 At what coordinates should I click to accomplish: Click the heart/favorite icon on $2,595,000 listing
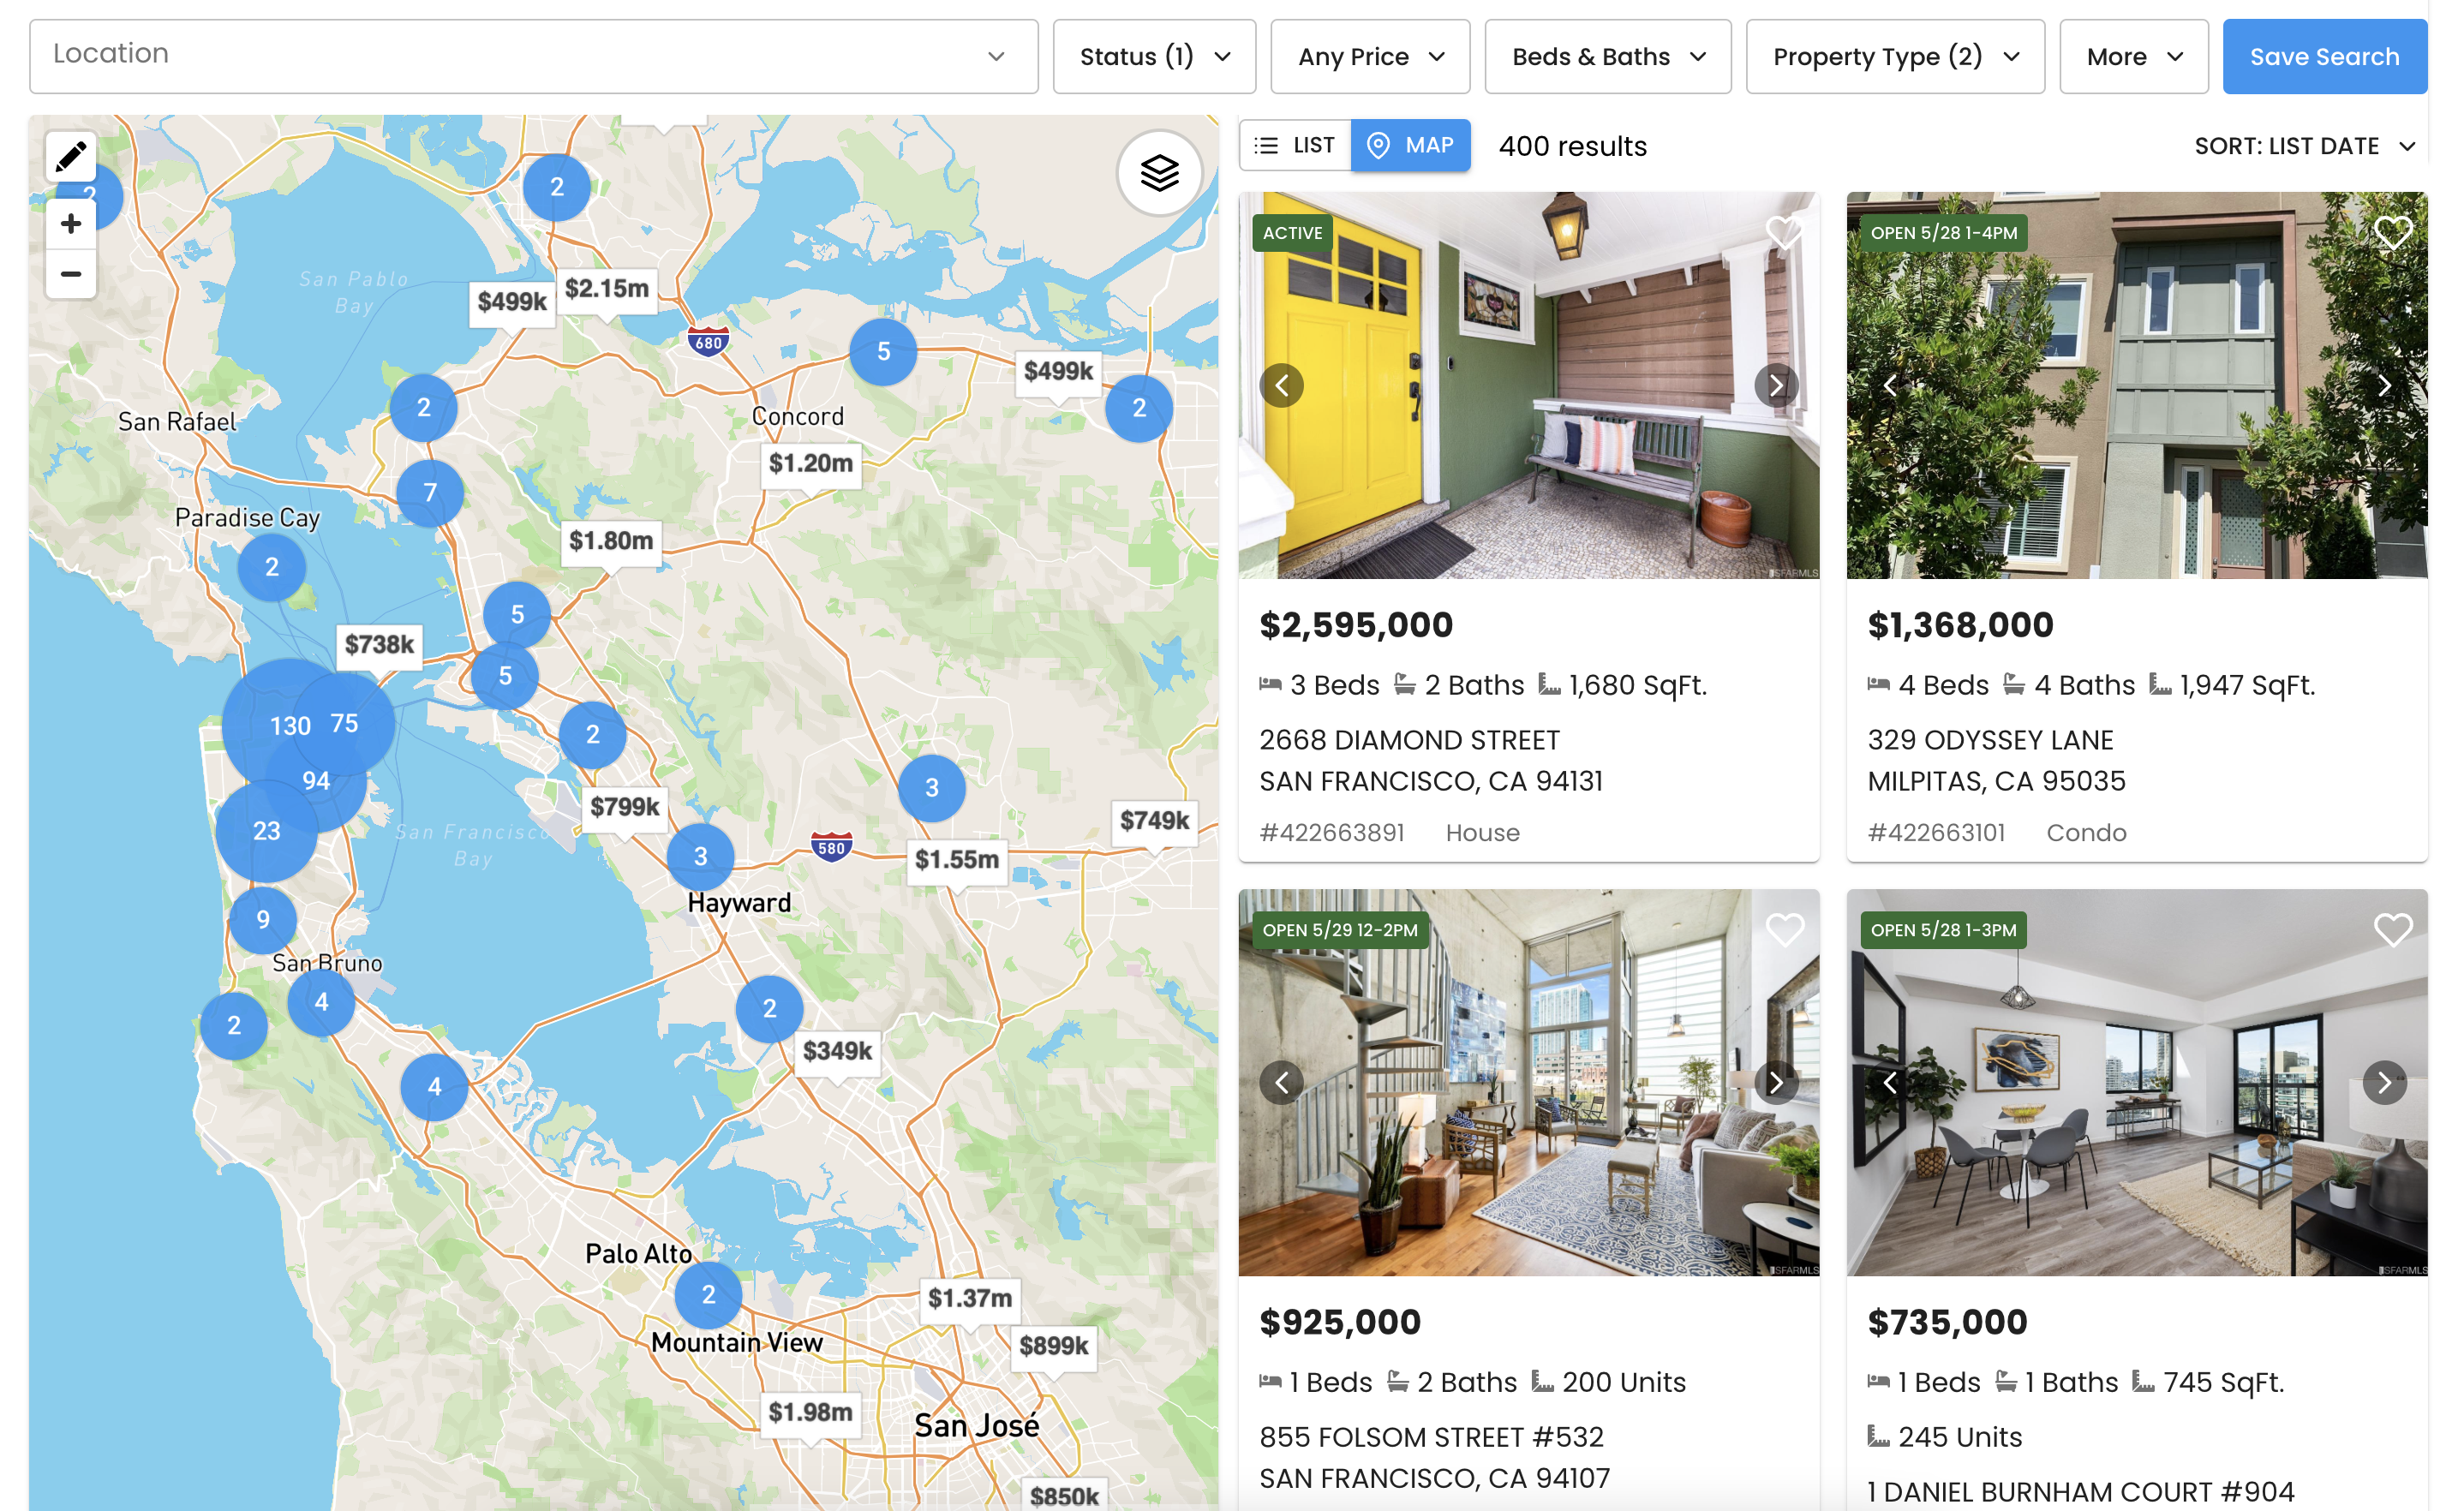(x=1785, y=232)
